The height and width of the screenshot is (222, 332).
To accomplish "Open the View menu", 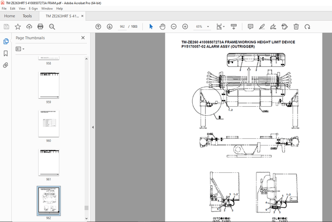I will pos(22,9).
